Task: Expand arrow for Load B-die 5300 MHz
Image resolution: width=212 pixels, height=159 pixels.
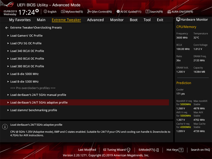Action: coord(8,82)
